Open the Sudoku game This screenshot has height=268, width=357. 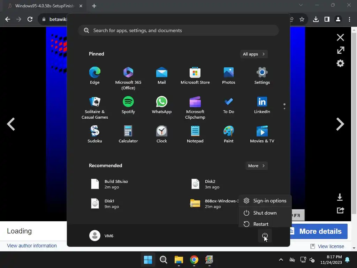pyautogui.click(x=95, y=134)
